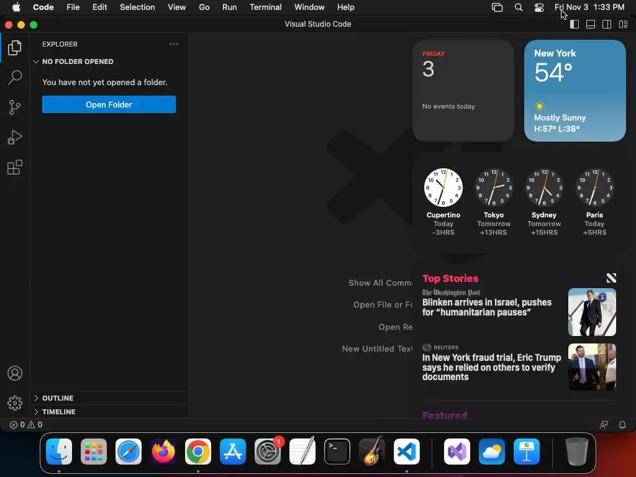The image size is (636, 477).
Task: Open the Run and Debug view
Action: click(15, 137)
